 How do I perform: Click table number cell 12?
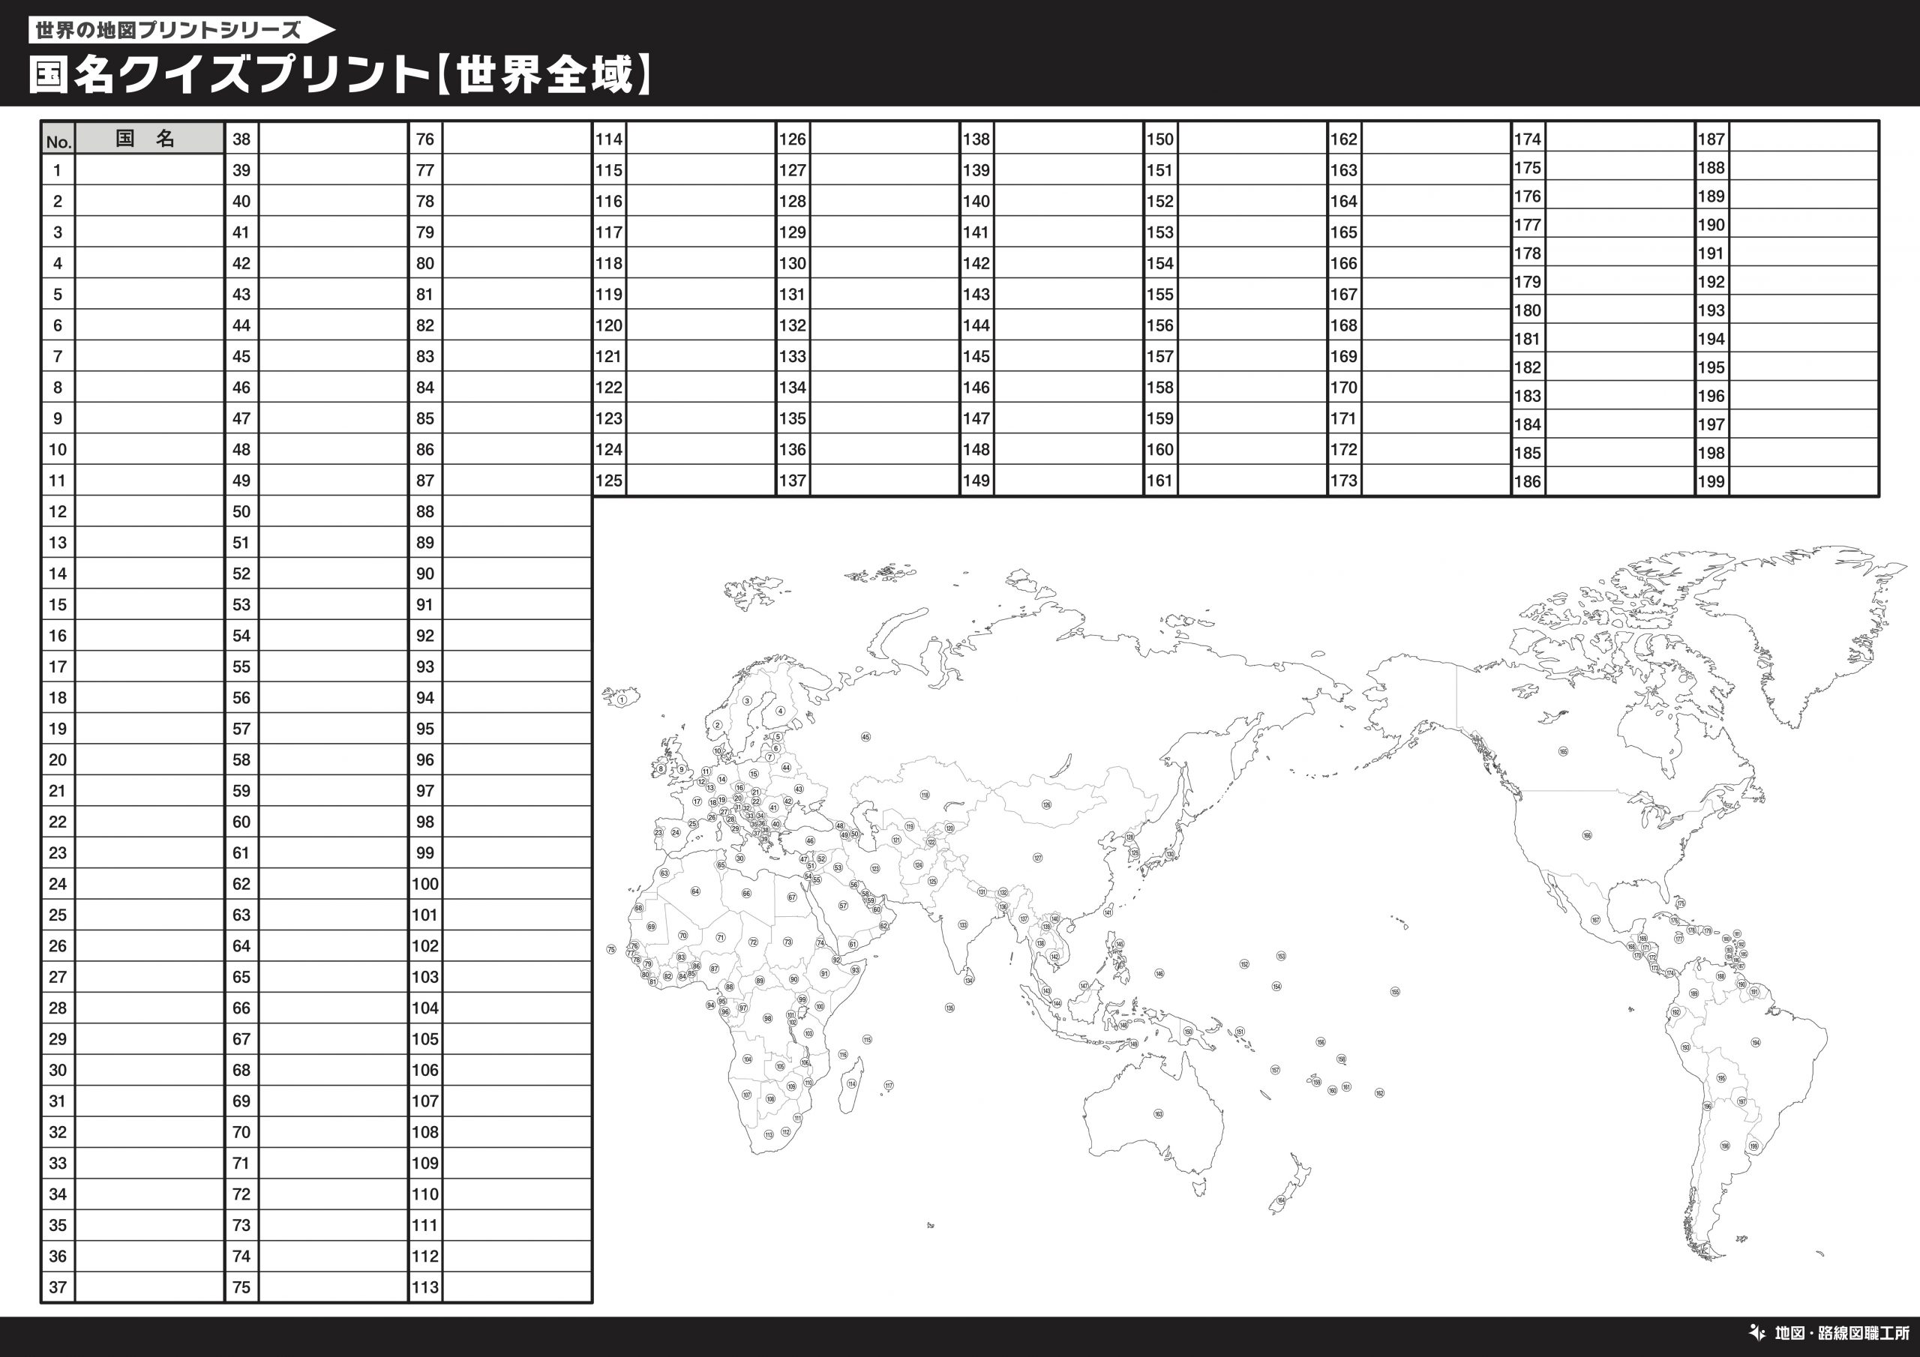click(x=58, y=512)
